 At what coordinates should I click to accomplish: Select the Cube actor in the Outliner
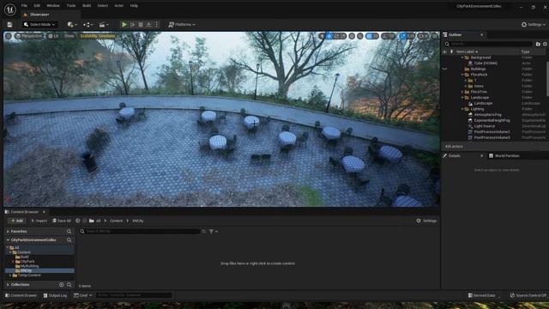point(486,64)
